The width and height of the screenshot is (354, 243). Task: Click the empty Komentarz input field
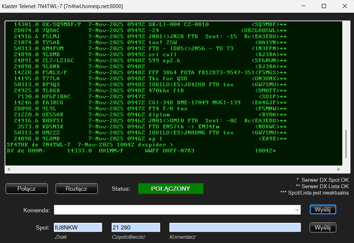(235, 227)
